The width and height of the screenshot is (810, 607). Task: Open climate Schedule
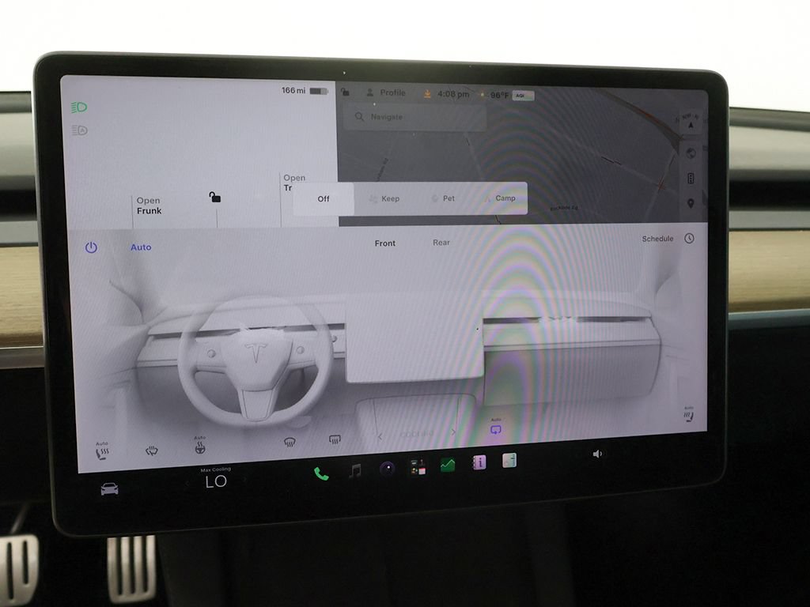657,239
